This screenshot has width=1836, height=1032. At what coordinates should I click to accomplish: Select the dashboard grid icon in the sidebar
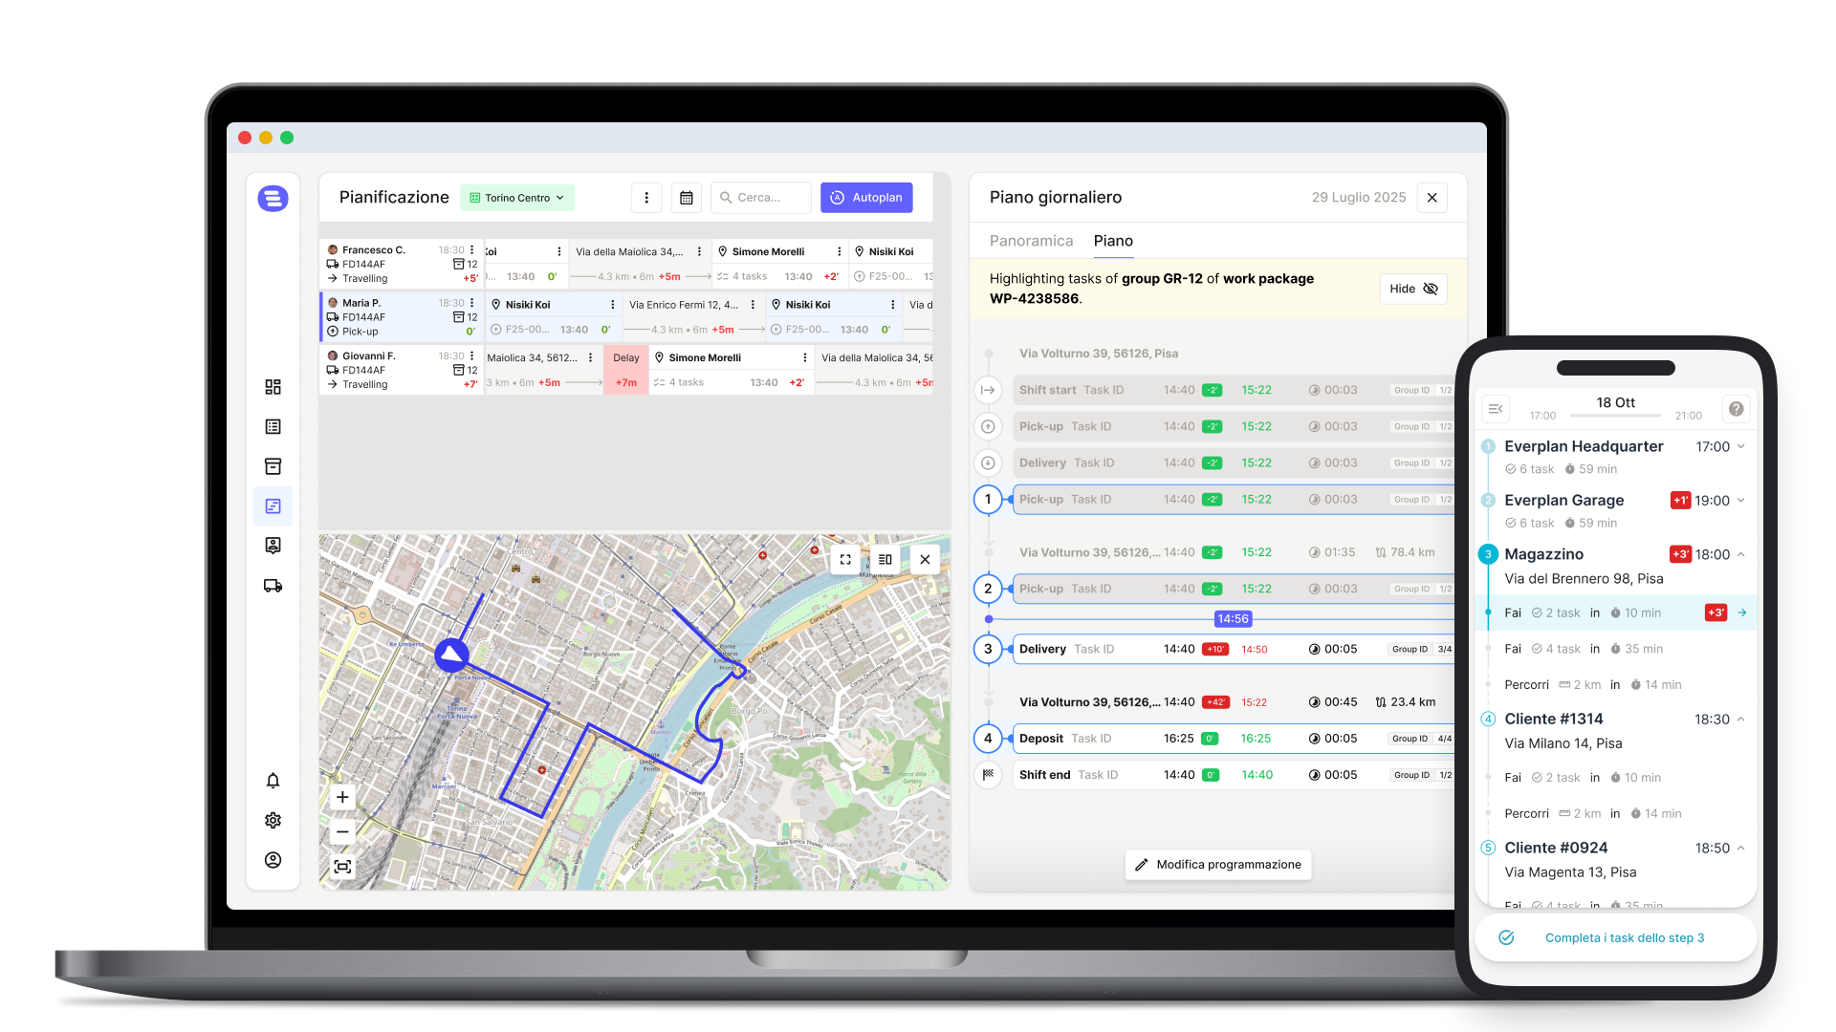273,387
